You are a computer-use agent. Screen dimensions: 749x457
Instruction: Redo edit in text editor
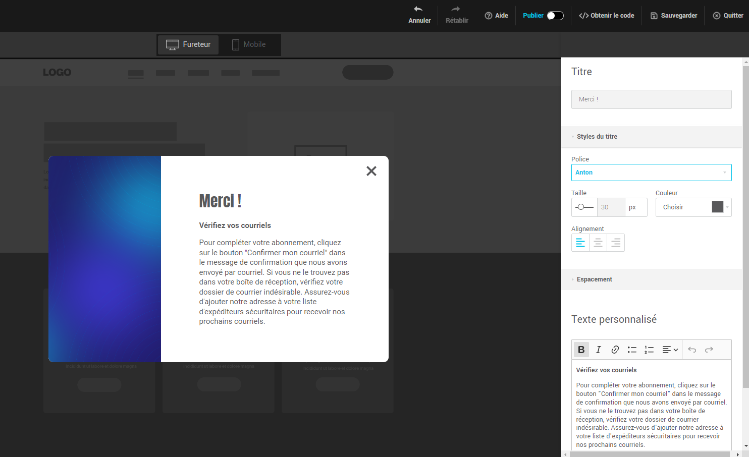(x=709, y=350)
